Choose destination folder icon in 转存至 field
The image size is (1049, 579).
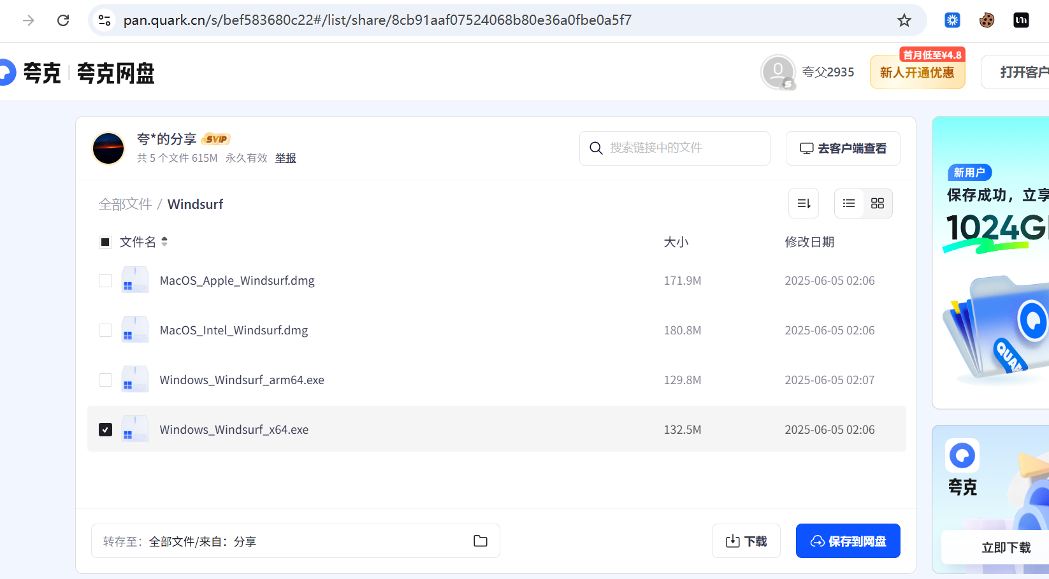click(x=481, y=541)
